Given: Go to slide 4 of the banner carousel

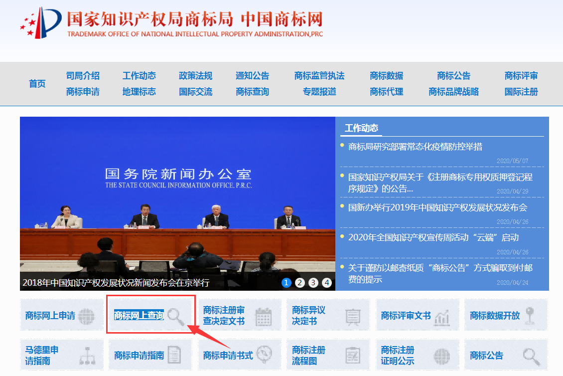Looking at the screenshot, I should (x=327, y=283).
